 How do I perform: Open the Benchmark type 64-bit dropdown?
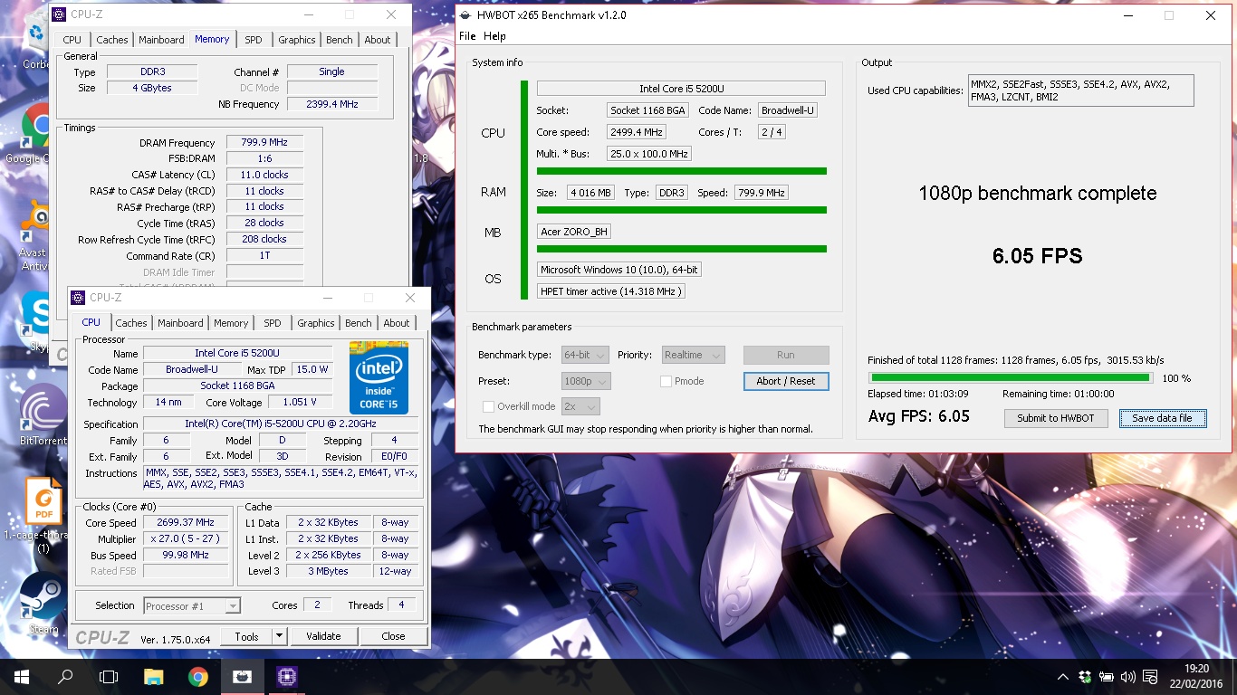[x=584, y=355]
